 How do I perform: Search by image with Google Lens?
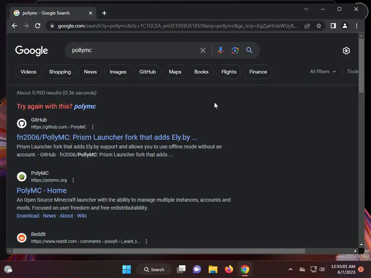235,50
